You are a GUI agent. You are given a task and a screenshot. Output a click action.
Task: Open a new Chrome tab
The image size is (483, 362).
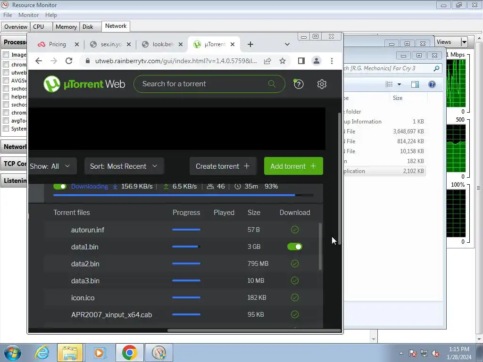pos(250,44)
